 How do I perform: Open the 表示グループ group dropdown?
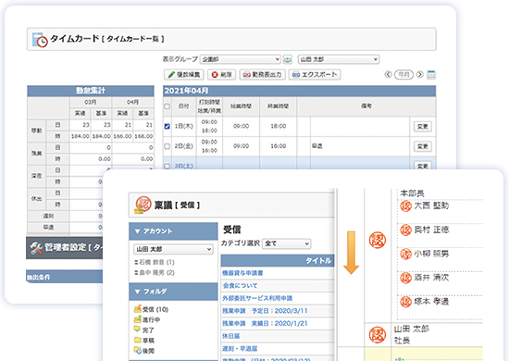coord(241,59)
